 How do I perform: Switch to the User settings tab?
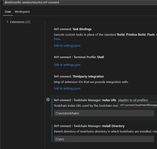(8, 12)
